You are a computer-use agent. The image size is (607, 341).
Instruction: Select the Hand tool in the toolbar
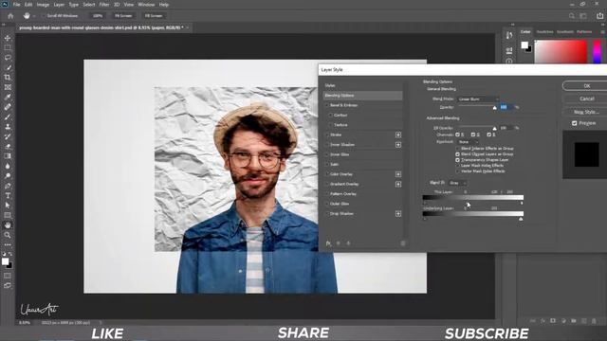(x=8, y=225)
